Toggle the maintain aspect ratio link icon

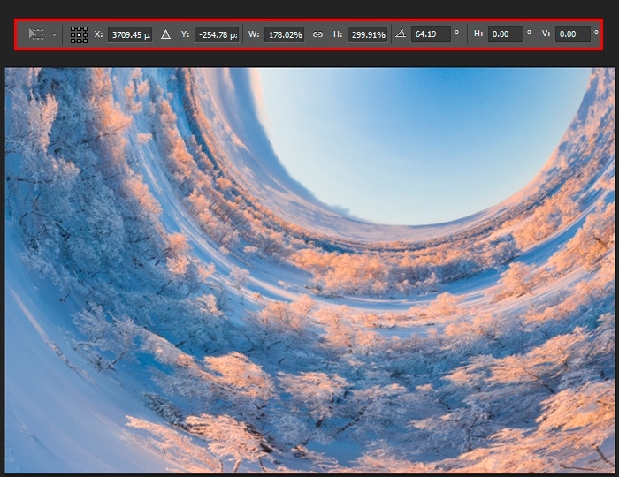(x=317, y=34)
